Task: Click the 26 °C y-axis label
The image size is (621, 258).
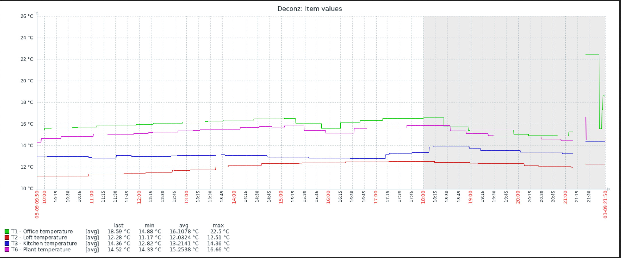Action: 27,16
